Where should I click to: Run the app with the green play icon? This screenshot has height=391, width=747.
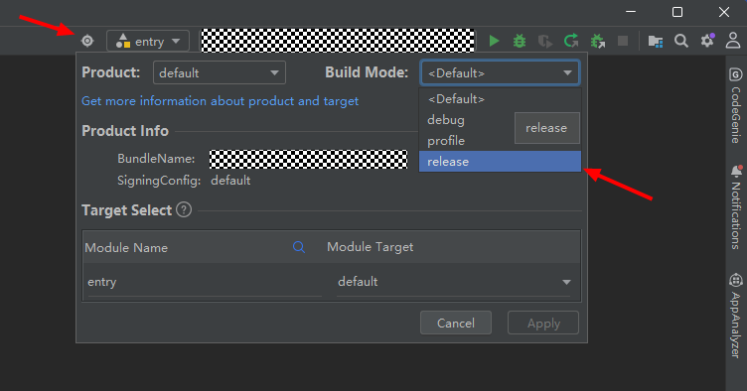pyautogui.click(x=494, y=41)
